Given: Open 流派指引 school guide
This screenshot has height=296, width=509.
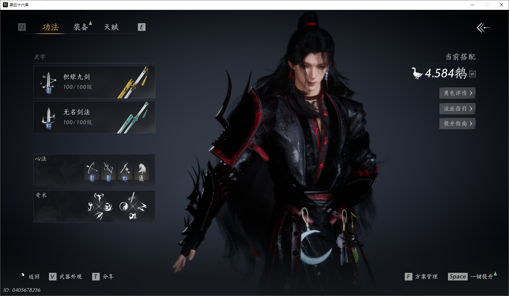Looking at the screenshot, I should tap(457, 109).
